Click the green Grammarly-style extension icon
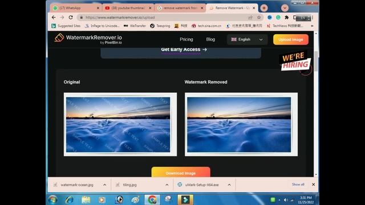 (278, 18)
